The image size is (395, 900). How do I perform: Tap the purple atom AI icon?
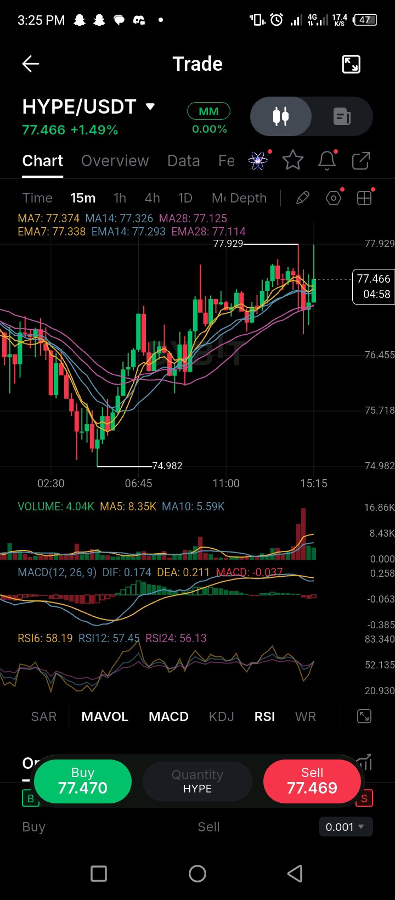[258, 161]
